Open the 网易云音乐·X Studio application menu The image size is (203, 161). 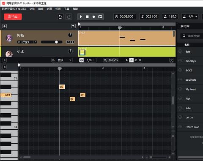[14, 9]
